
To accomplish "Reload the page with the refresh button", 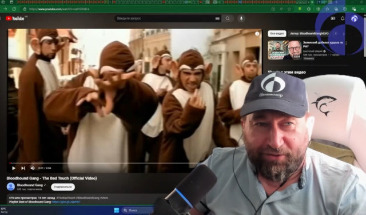I will tap(14, 9).
